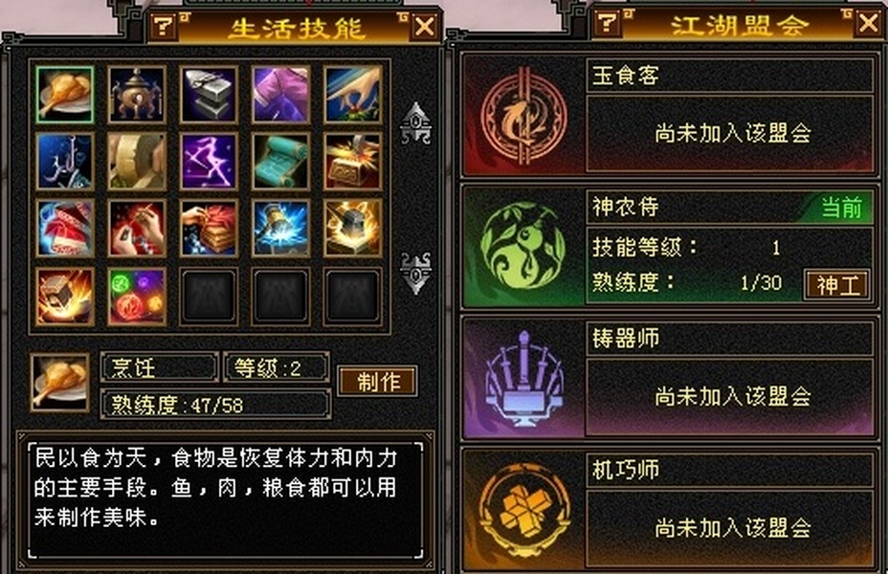
Task: Select the anvil forging skill icon
Action: pos(209,95)
